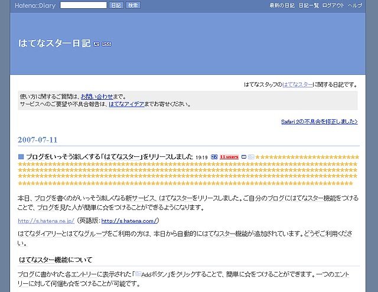Image resolution: width=378 pixels, height=292 pixels.
Task: Open the はてなアイデア link
Action: pyautogui.click(x=126, y=104)
